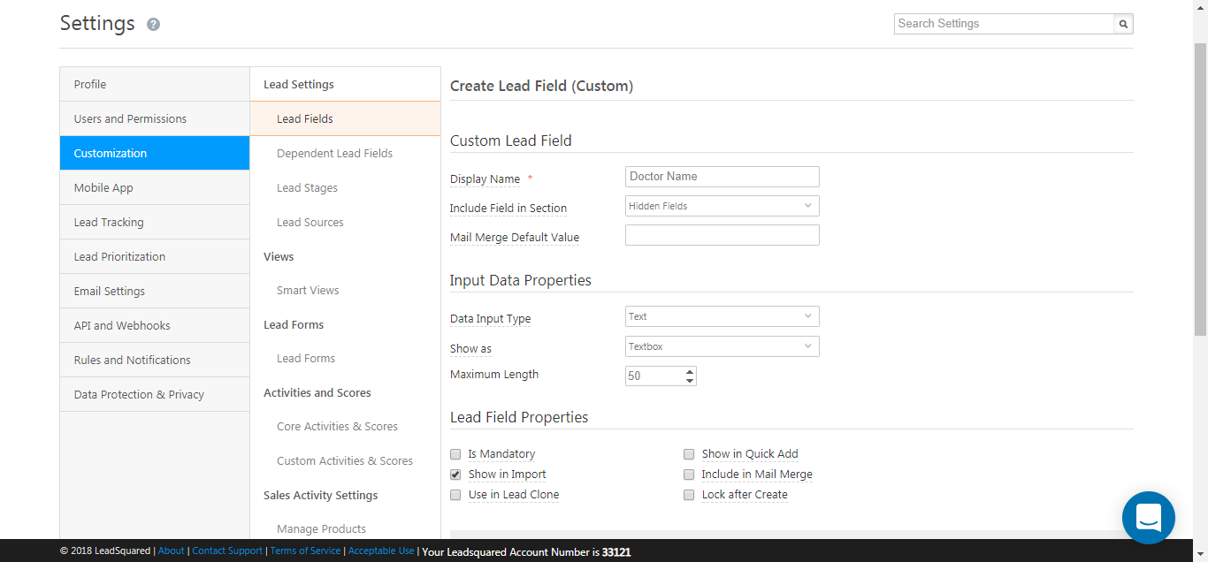Select Lead Stages in the submenu

307,187
